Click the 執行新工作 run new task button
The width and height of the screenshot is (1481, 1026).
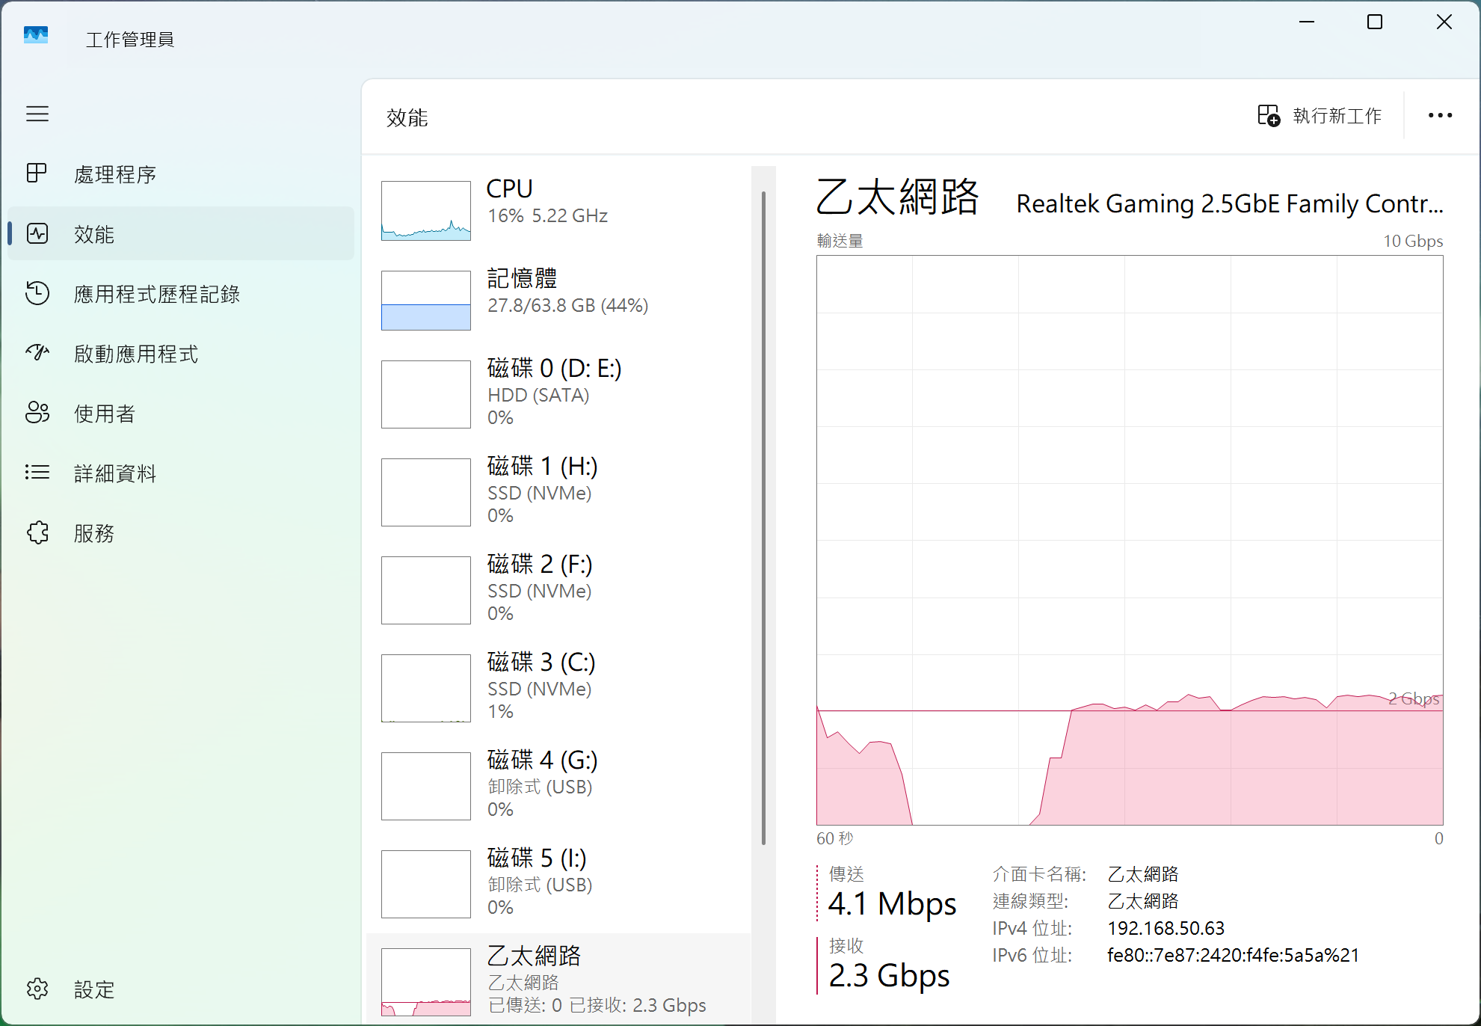1320,116
